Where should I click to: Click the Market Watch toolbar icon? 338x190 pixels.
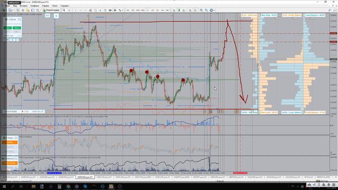pyautogui.click(x=17, y=10)
